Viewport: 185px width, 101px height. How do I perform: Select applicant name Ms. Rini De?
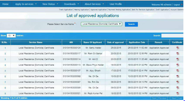coord(93,82)
